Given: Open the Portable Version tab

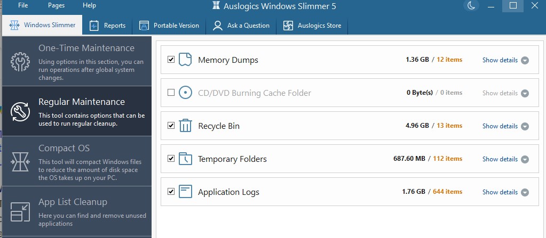Looking at the screenshot, I should click(x=169, y=26).
